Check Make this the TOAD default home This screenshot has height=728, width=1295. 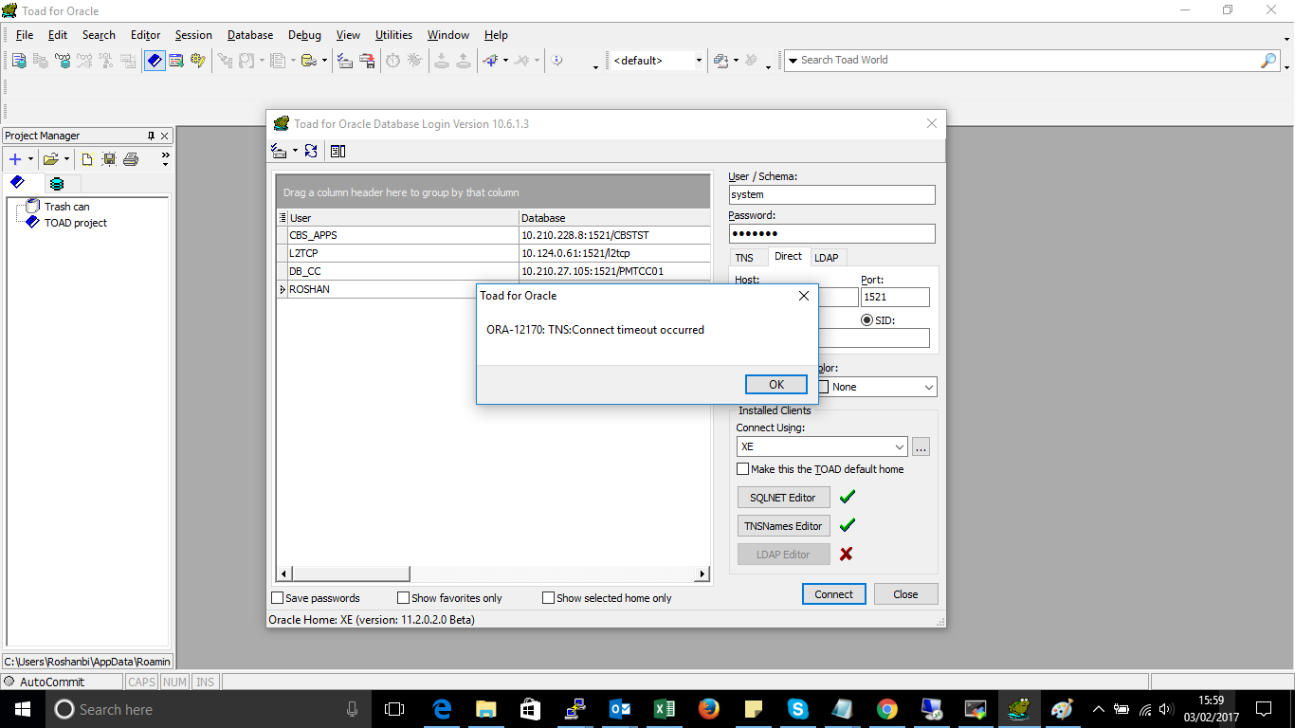click(x=743, y=469)
